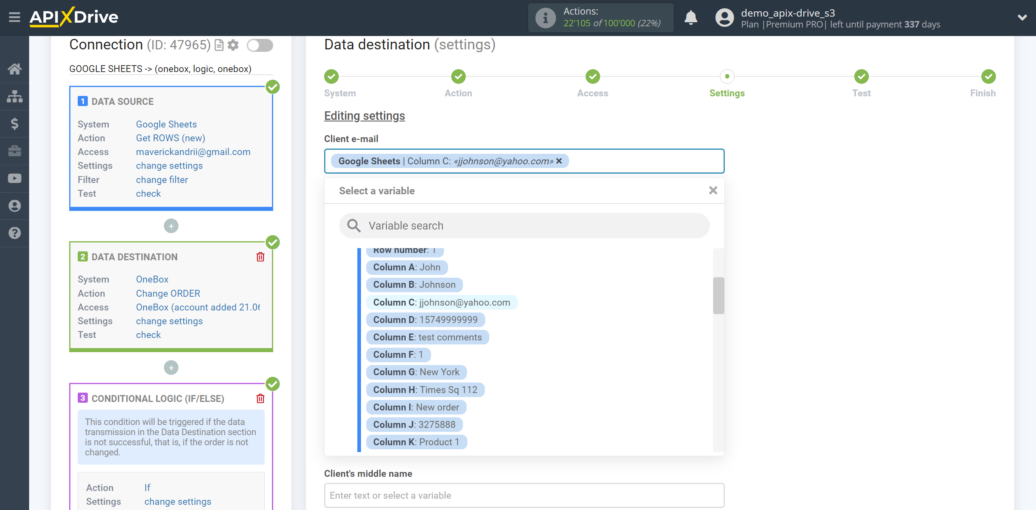Add step after Data Destination block
The width and height of the screenshot is (1036, 510).
click(x=171, y=368)
